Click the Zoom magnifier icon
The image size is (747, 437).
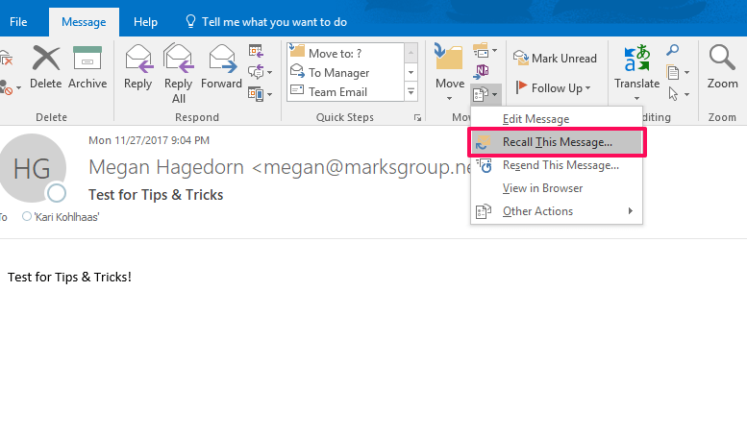(x=722, y=58)
